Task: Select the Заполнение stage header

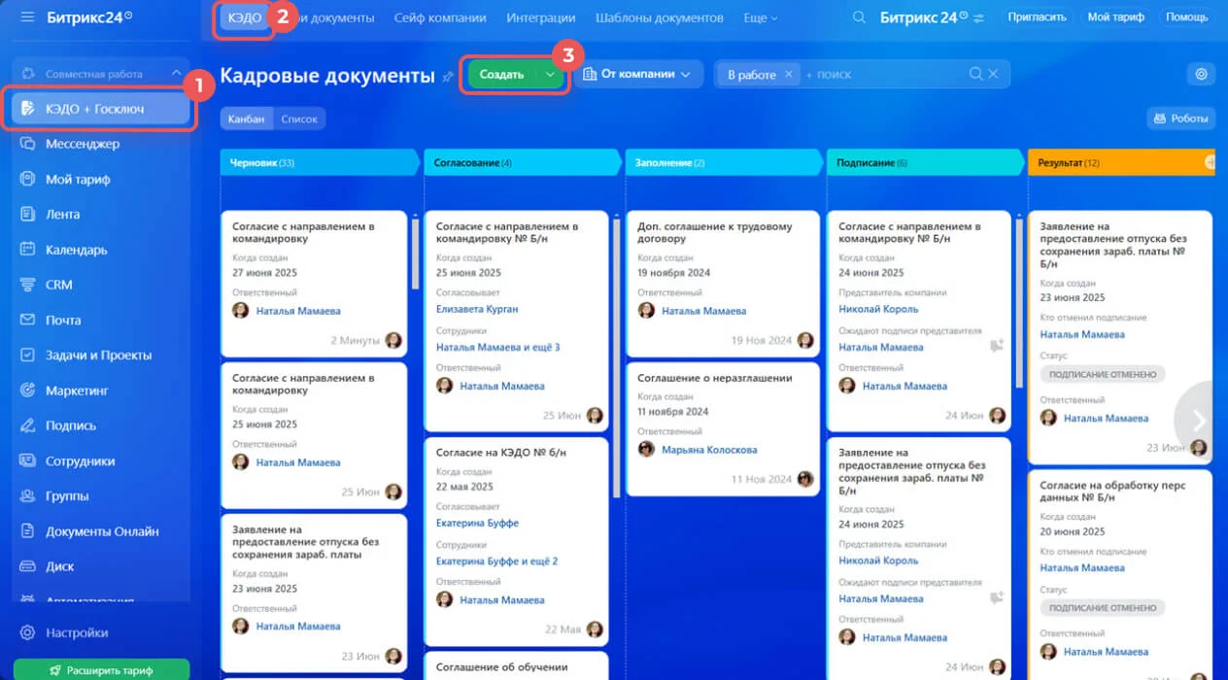Action: 722,162
